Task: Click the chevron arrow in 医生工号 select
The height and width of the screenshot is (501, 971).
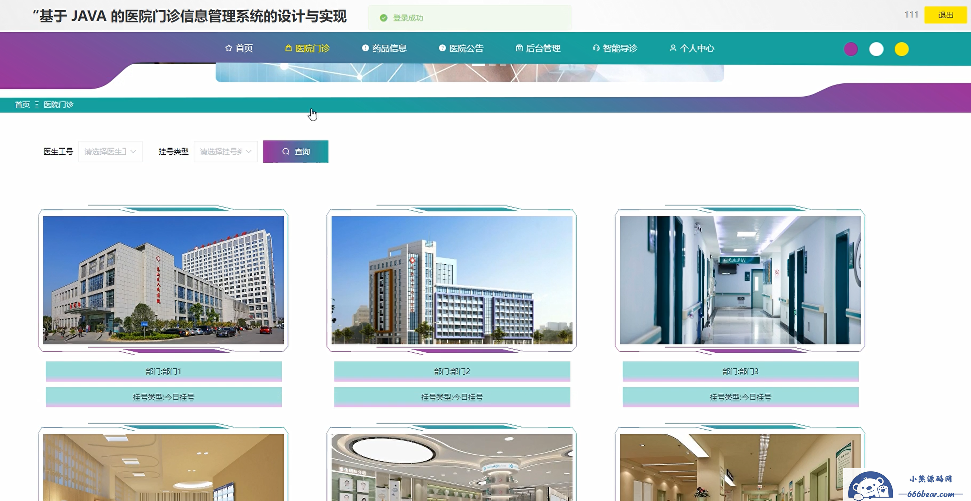Action: 133,152
